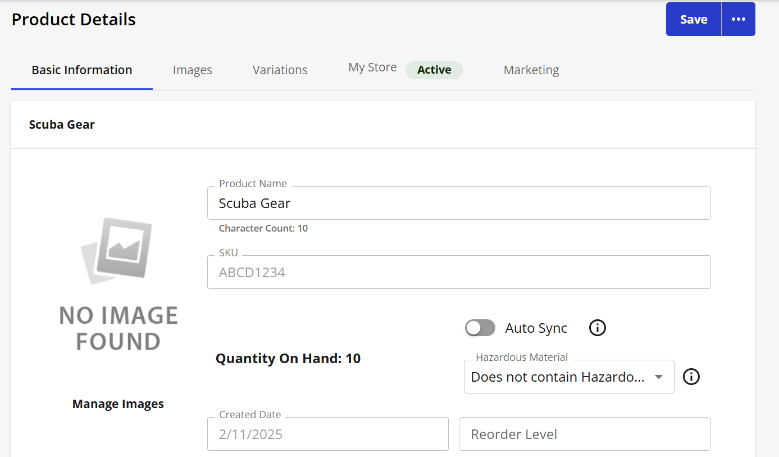The width and height of the screenshot is (779, 457).
Task: Open the three-dots more options menu
Action: (x=738, y=19)
